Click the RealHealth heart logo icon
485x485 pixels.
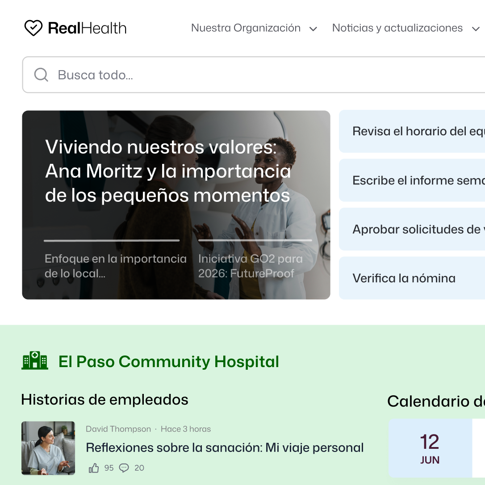click(33, 28)
